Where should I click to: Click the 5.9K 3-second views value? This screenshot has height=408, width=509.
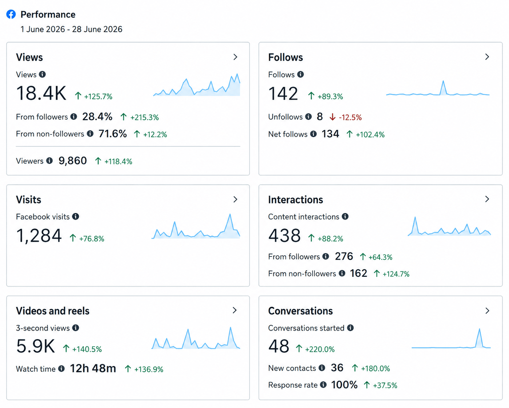point(36,346)
